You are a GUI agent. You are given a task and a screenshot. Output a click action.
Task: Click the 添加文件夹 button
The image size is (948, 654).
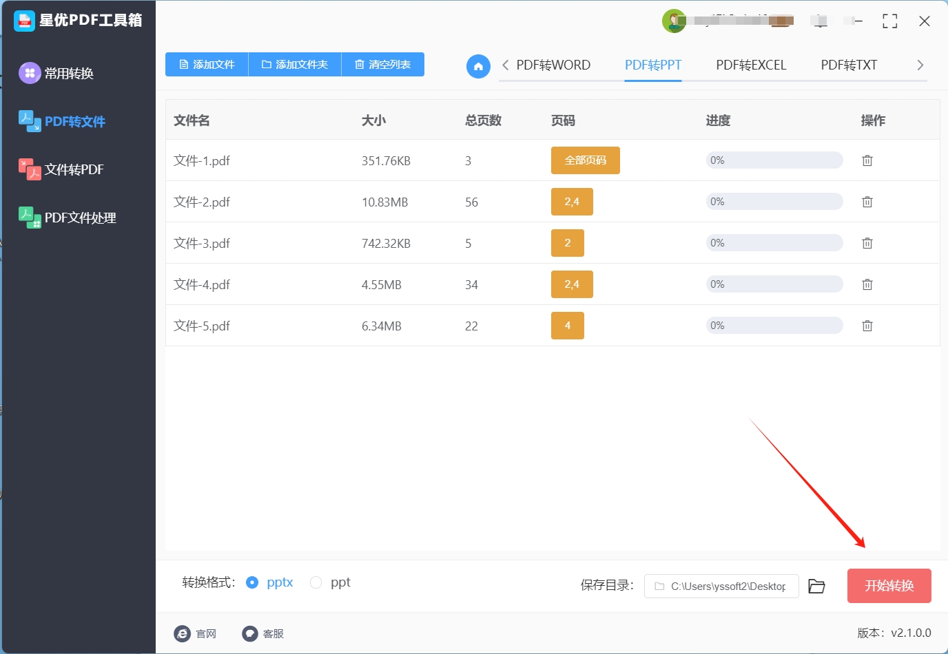coord(295,64)
